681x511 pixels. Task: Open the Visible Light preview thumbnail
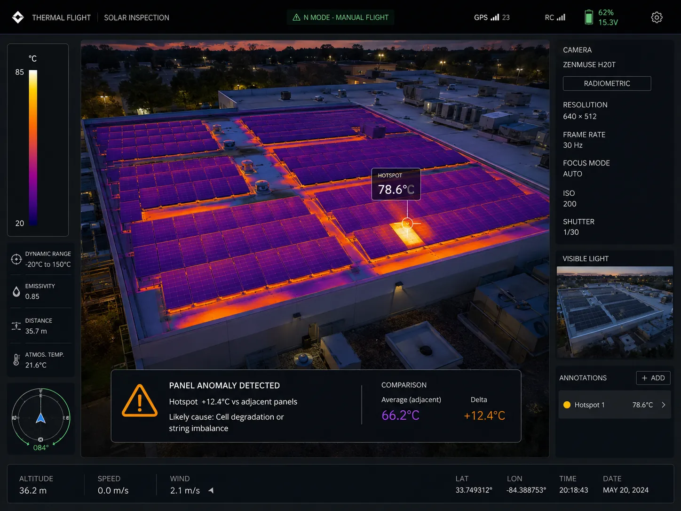pyautogui.click(x=615, y=312)
